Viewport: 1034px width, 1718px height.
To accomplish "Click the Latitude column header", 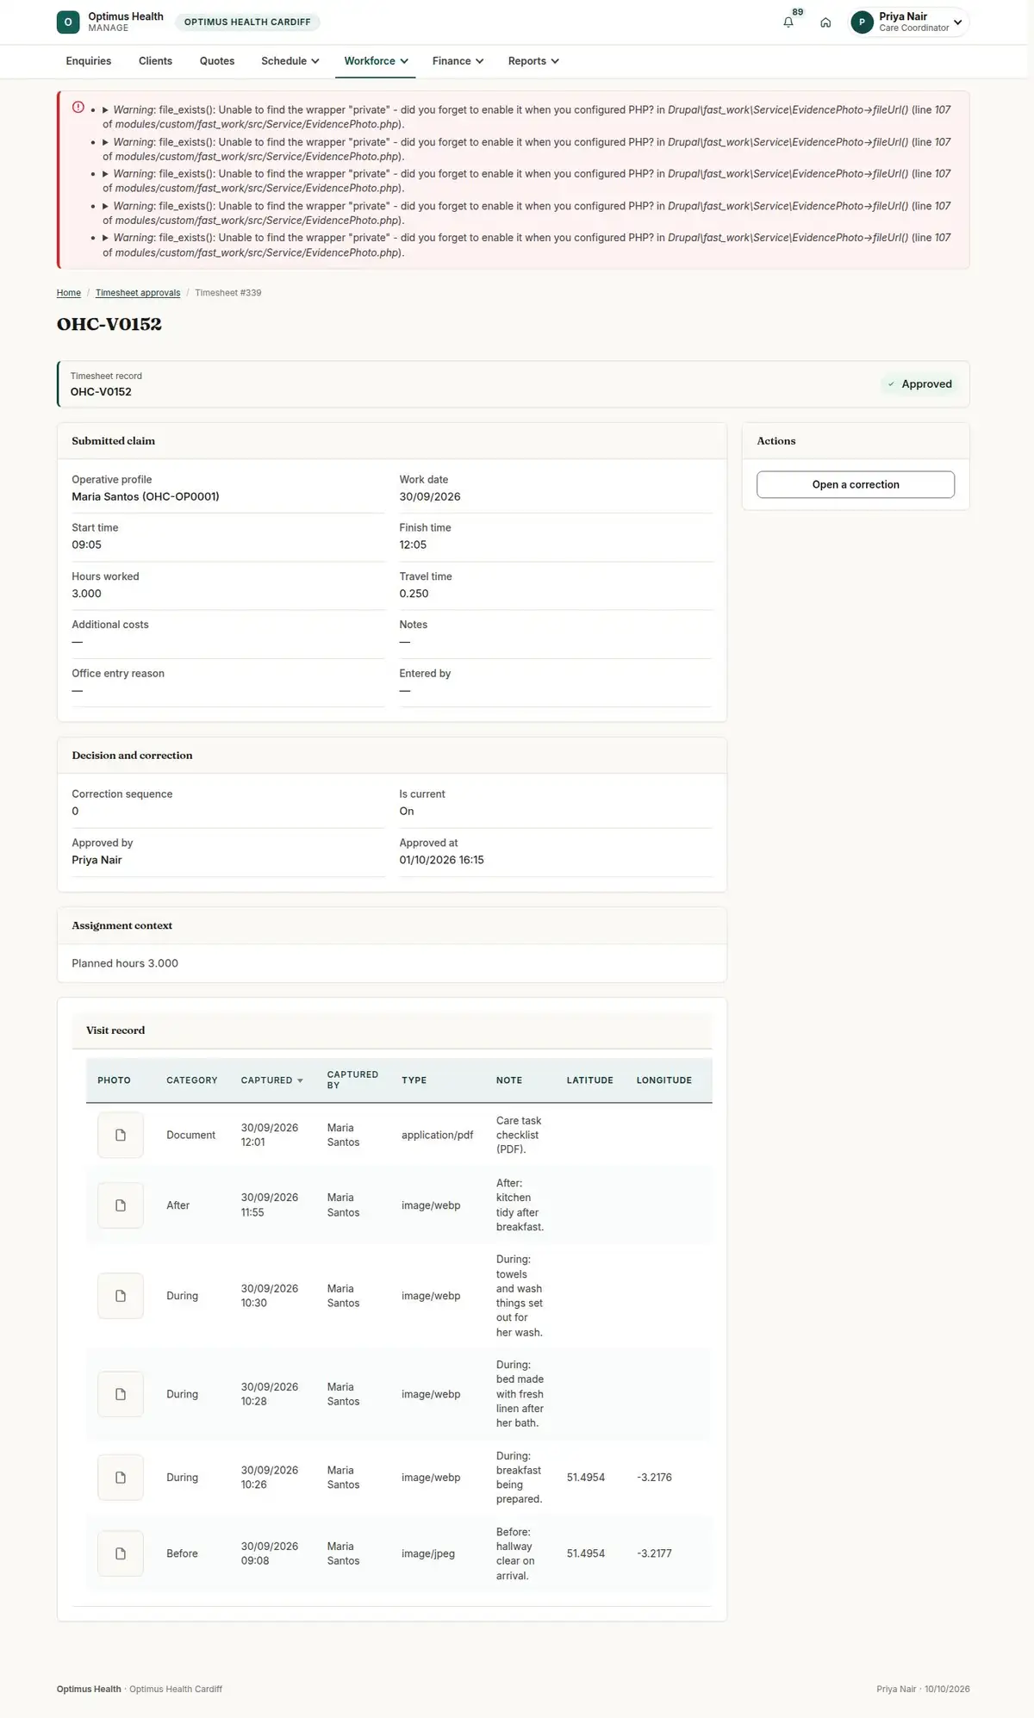I will [590, 1080].
